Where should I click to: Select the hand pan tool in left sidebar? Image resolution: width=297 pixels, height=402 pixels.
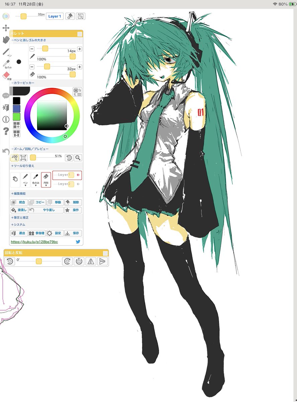coord(6,40)
